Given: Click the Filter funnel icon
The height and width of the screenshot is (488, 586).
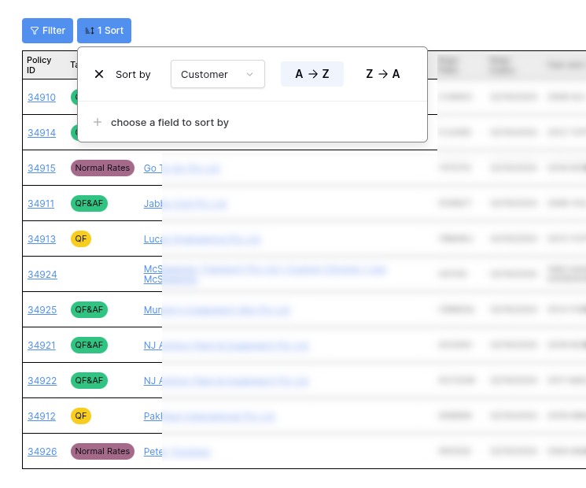Looking at the screenshot, I should 35,31.
